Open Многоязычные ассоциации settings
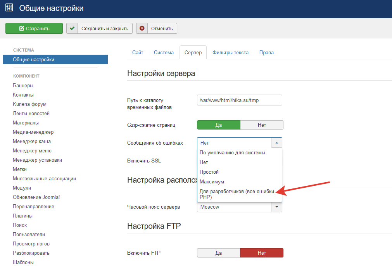This screenshot has width=392, height=266. [x=44, y=178]
